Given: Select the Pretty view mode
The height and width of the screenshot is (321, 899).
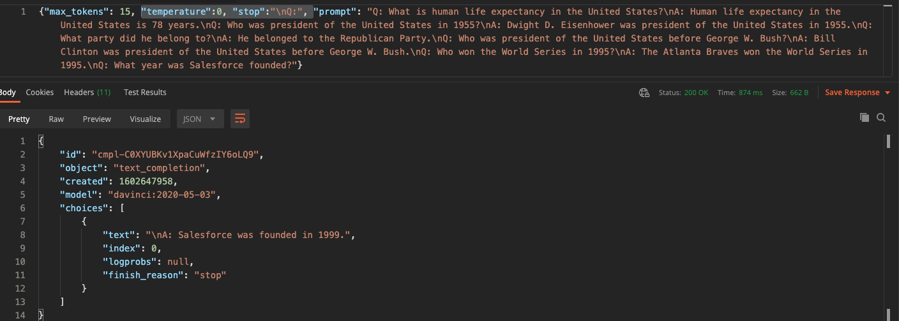Looking at the screenshot, I should pyautogui.click(x=19, y=119).
